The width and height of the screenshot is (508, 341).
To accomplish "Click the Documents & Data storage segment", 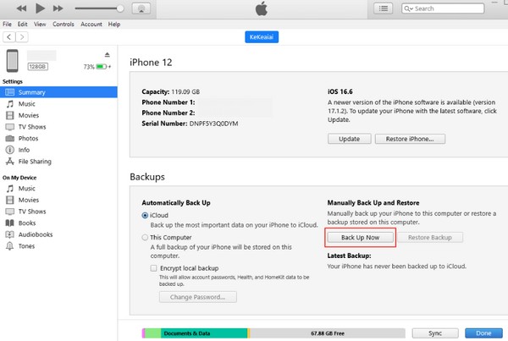I will (x=204, y=333).
